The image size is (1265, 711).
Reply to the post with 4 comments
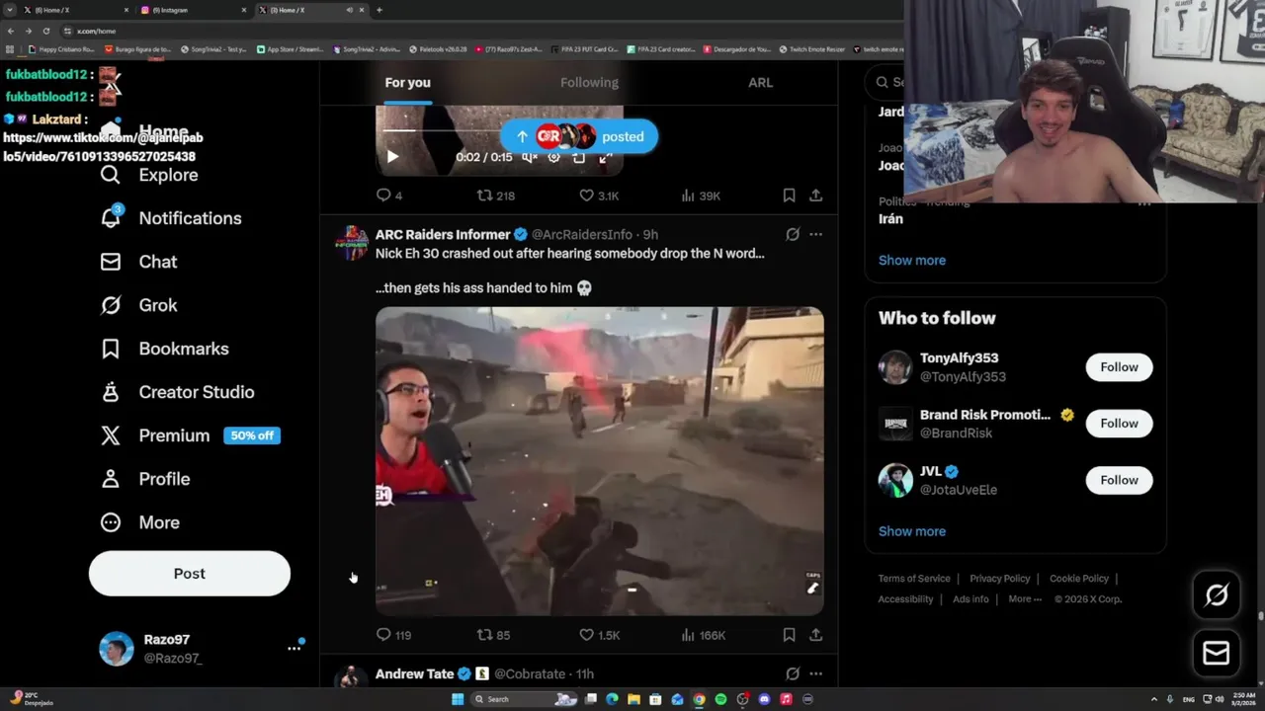pyautogui.click(x=389, y=196)
